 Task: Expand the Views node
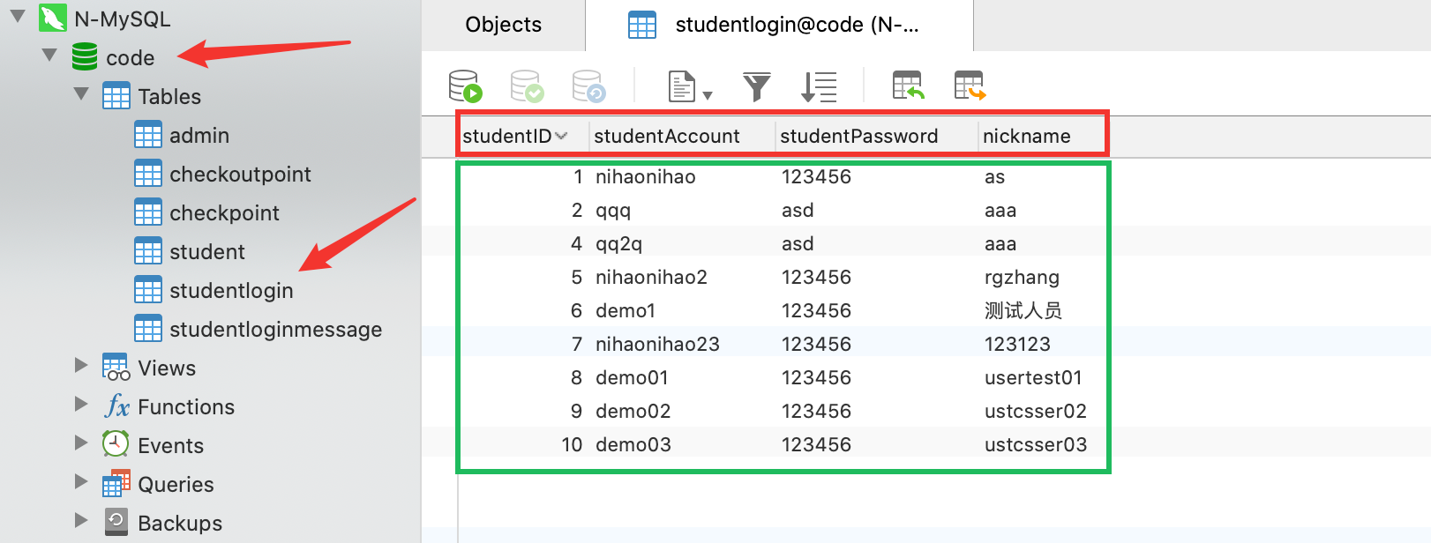click(81, 366)
